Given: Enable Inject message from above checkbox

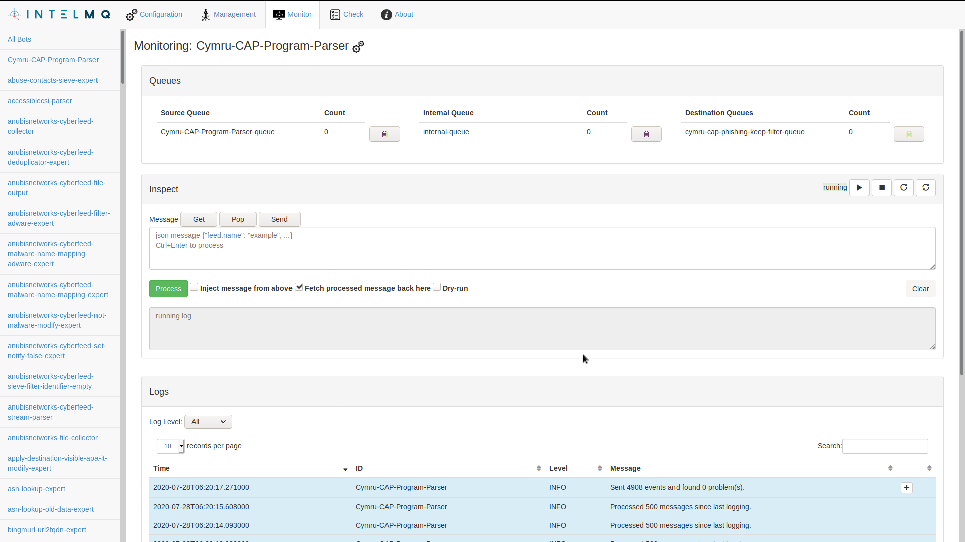Looking at the screenshot, I should pos(194,287).
